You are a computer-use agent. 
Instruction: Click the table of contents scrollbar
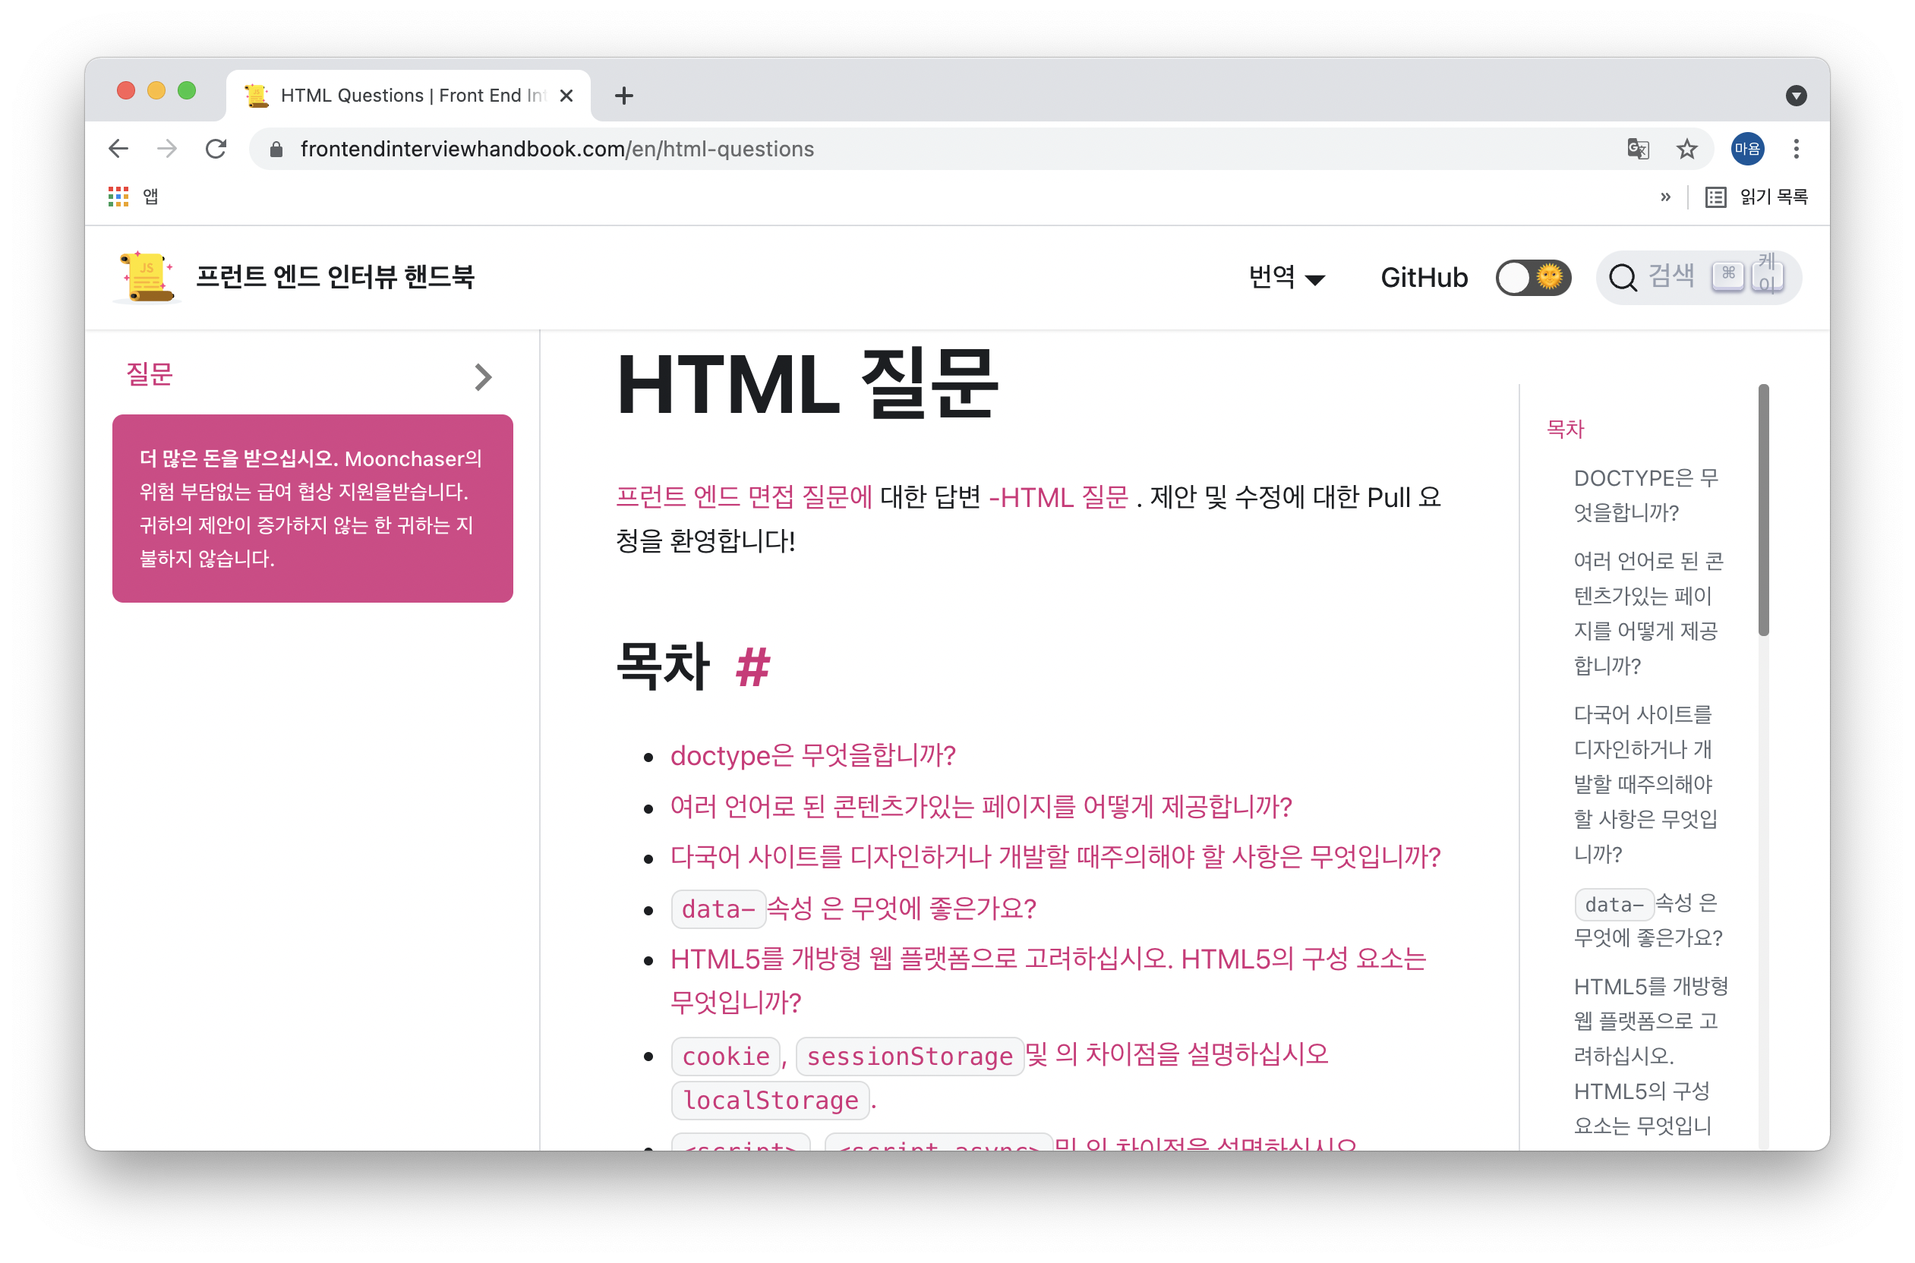pyautogui.click(x=1764, y=509)
